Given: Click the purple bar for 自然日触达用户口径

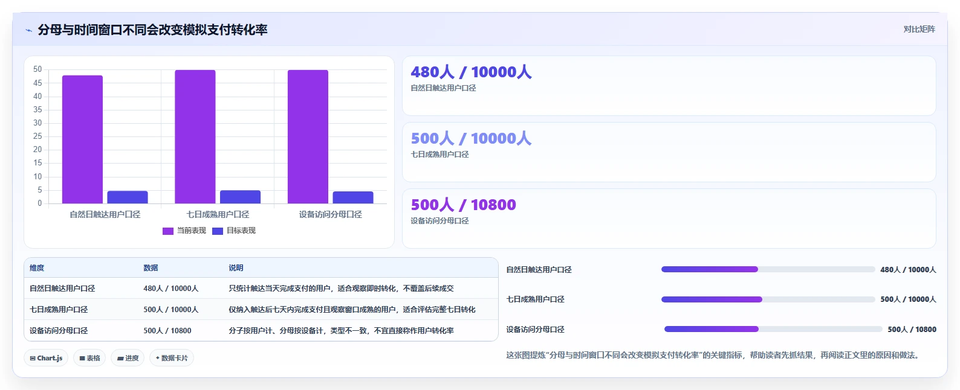Looking at the screenshot, I should (x=82, y=139).
